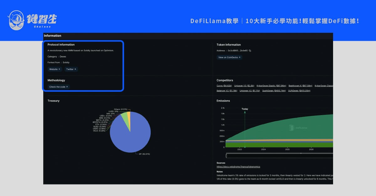Click the WSTETH: (0.01%) pie label
Screen dimensions: 376x196
pos(101,122)
